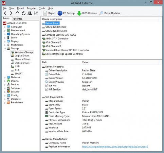Select Windows Storage in the tree

[x=22, y=52]
